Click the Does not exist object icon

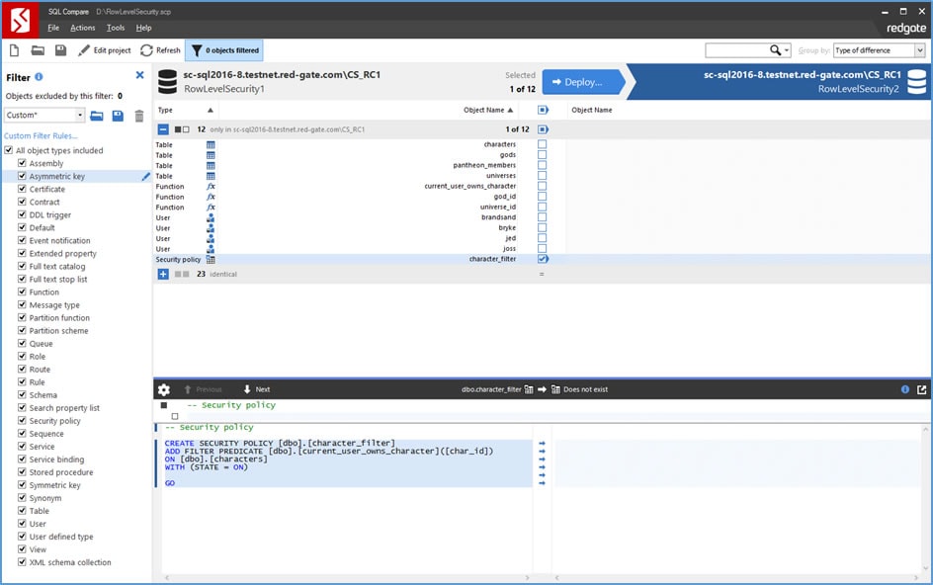555,389
